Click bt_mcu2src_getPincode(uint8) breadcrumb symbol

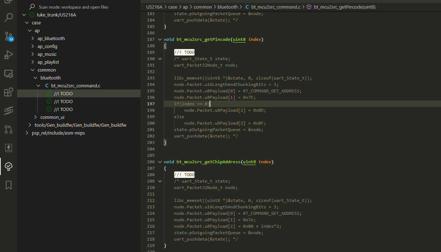click(345, 7)
